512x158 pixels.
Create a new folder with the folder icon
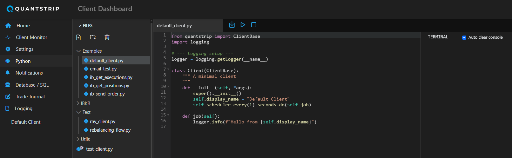(93, 37)
